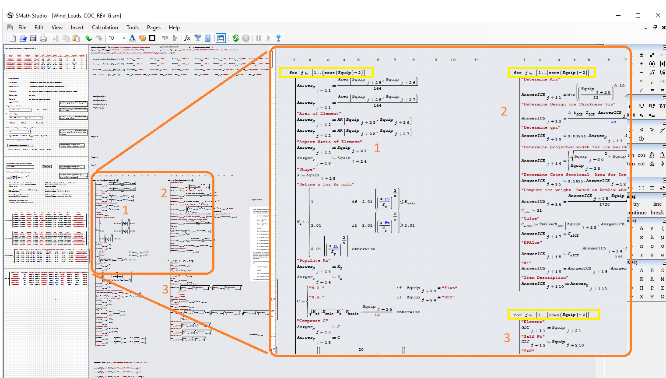666x378 pixels.
Task: Open the Insert menu
Action: pyautogui.click(x=77, y=27)
